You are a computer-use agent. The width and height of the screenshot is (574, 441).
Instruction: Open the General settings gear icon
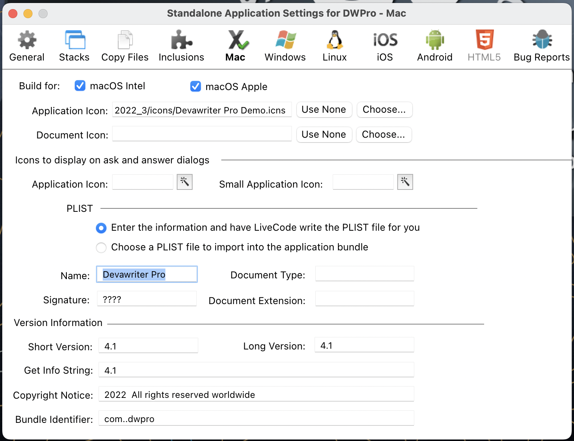coord(27,40)
